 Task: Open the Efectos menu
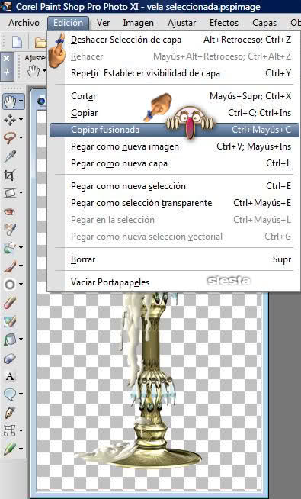(x=224, y=23)
